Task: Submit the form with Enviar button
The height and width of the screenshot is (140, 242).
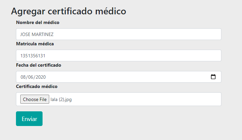Action: click(29, 119)
